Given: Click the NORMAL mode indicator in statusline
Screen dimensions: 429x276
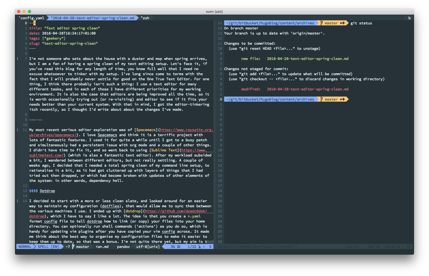Looking at the screenshot, I should click(x=25, y=247).
